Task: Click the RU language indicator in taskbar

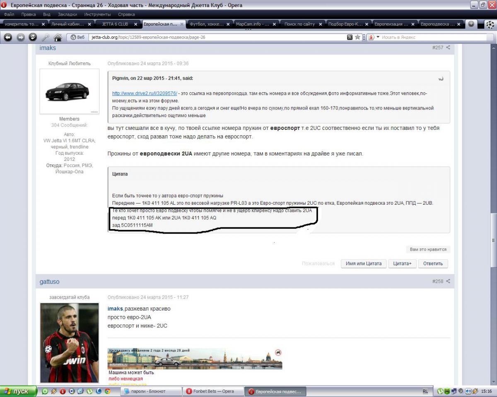Action: (425, 391)
